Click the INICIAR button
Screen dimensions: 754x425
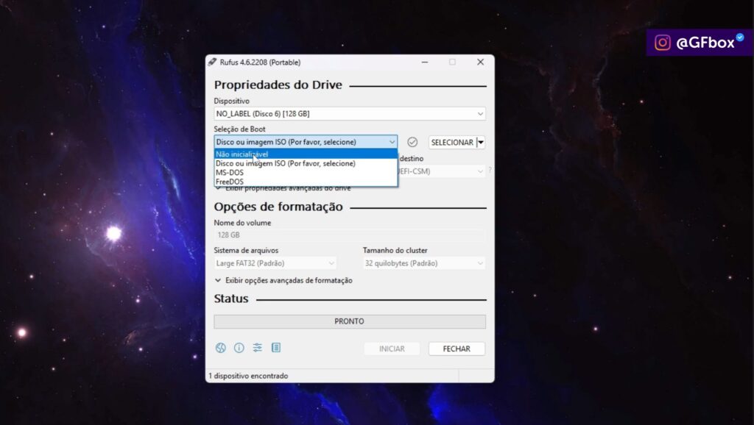point(392,349)
